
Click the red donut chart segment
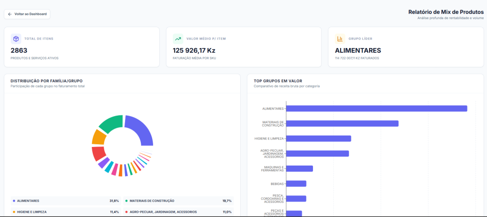pos(98,153)
